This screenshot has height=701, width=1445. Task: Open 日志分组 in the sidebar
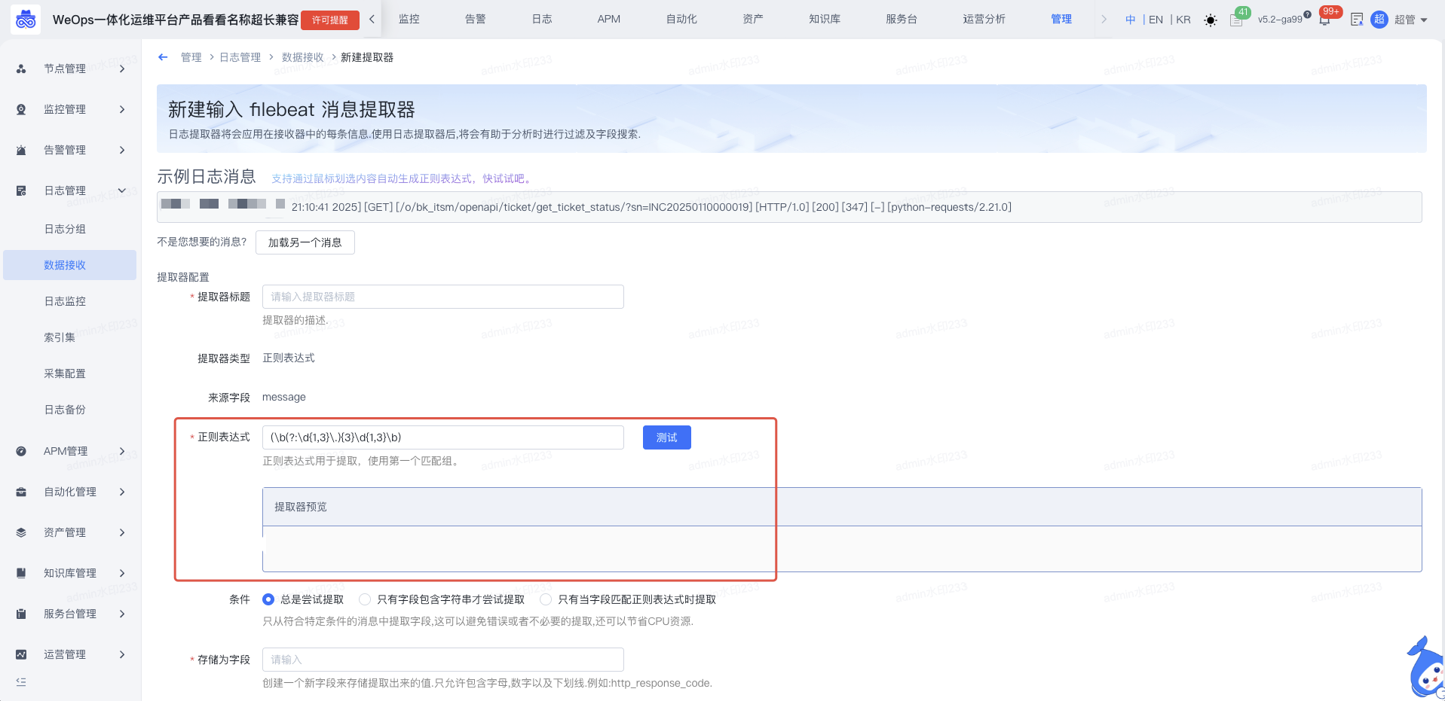point(65,229)
